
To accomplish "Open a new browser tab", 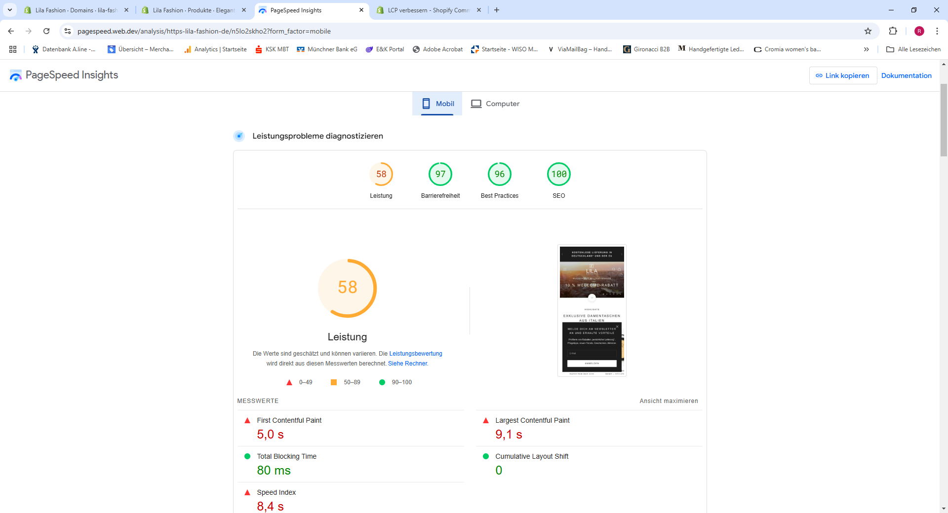I will [497, 10].
